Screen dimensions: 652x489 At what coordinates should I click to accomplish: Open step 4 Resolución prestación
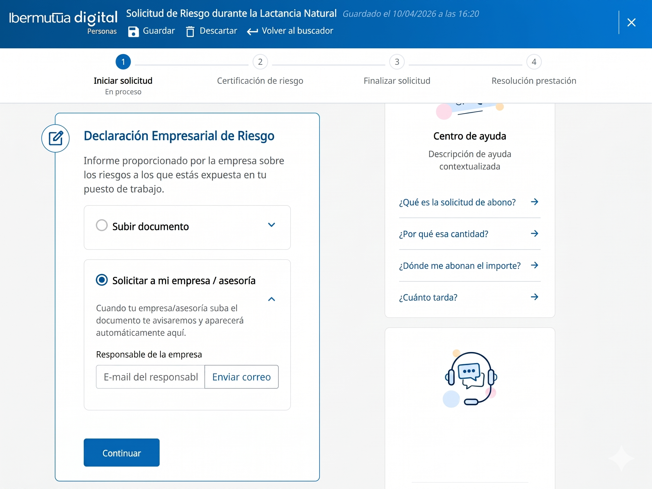[x=534, y=62]
